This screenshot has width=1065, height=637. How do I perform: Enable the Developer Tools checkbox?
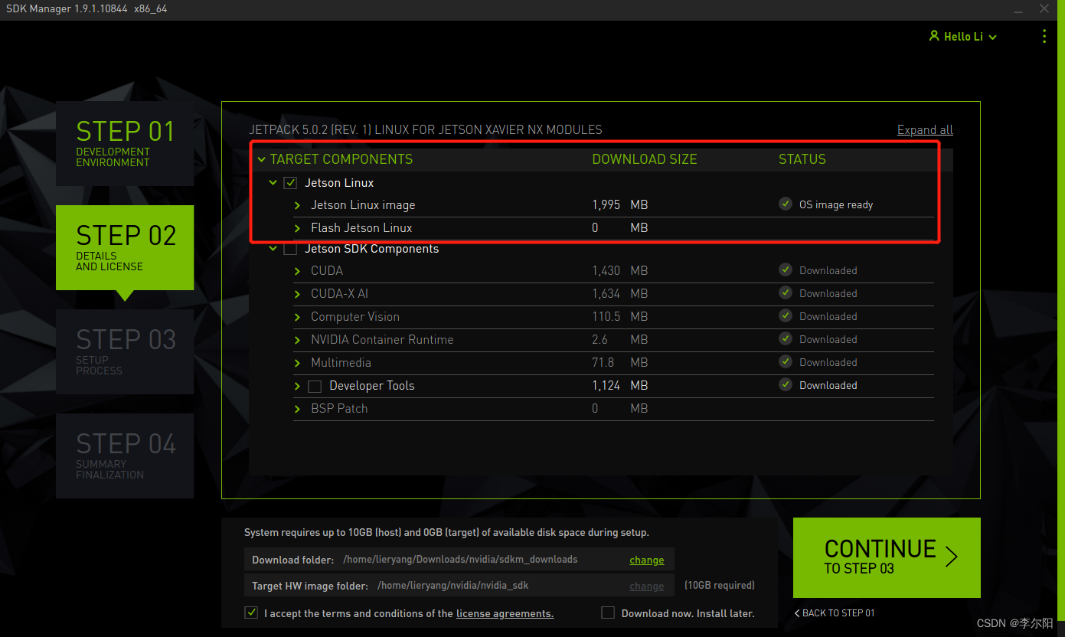pyautogui.click(x=315, y=387)
